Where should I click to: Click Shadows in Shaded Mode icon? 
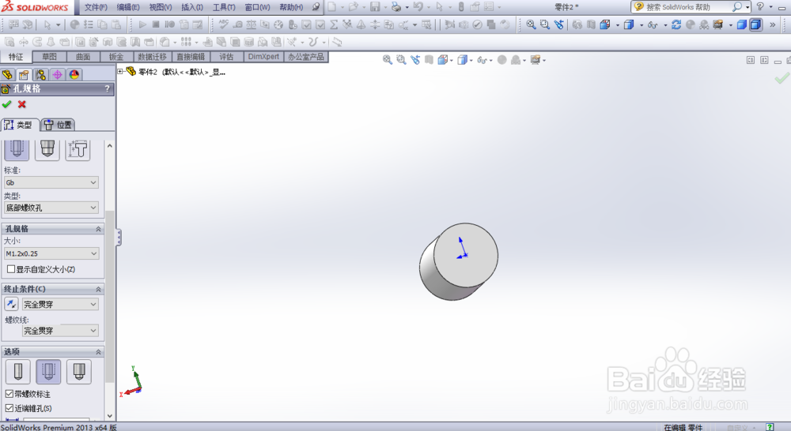pyautogui.click(x=742, y=24)
